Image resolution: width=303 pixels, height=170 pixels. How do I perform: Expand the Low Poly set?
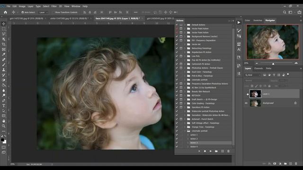[x=185, y=56]
